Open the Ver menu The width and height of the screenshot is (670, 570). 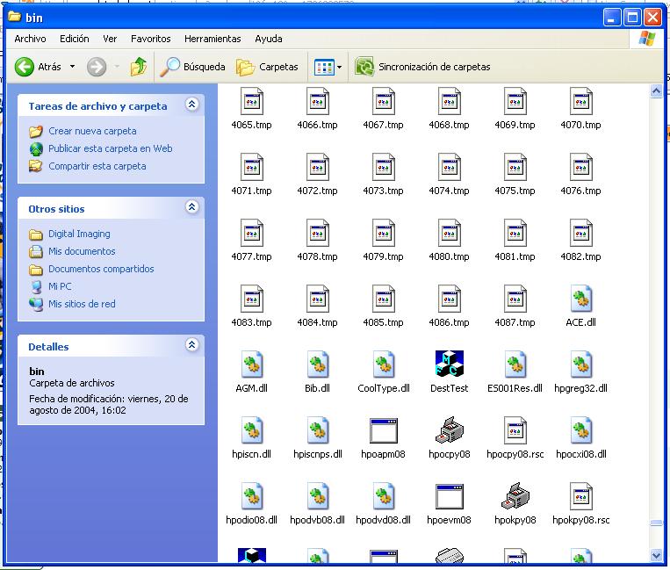[x=110, y=39]
